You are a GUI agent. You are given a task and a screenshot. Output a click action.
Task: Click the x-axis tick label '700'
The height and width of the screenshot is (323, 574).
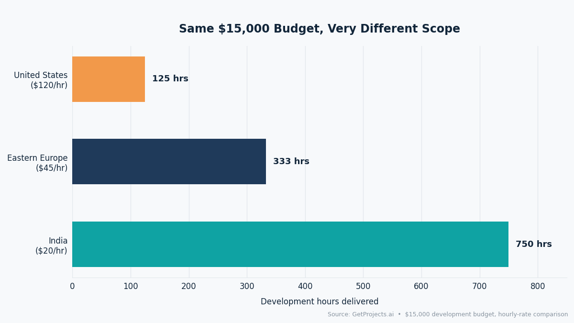[480, 287]
